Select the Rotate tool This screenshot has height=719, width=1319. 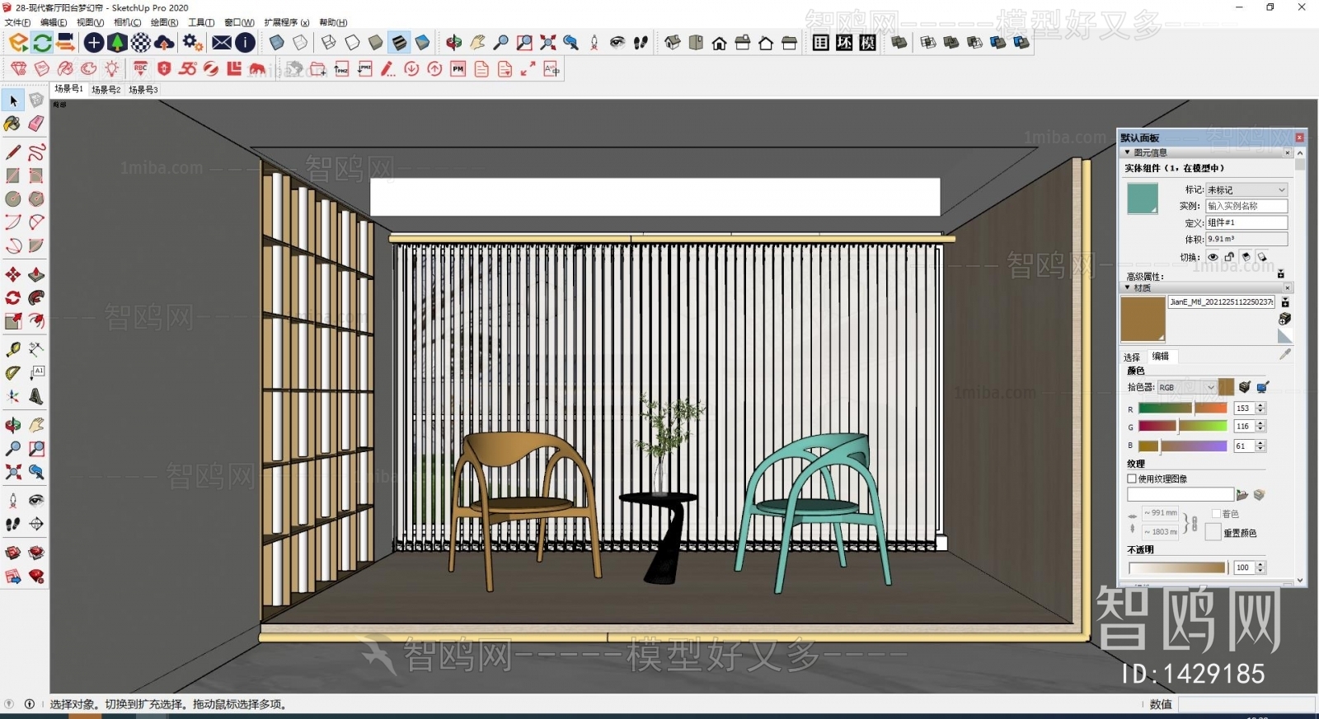click(x=13, y=298)
